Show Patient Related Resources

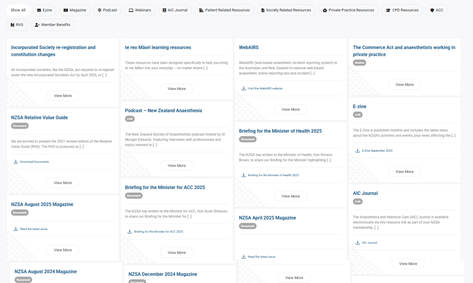(224, 10)
